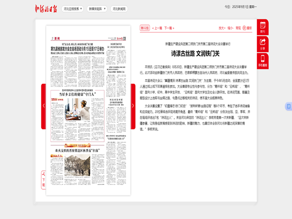Reset text size with 常规

[238, 28]
